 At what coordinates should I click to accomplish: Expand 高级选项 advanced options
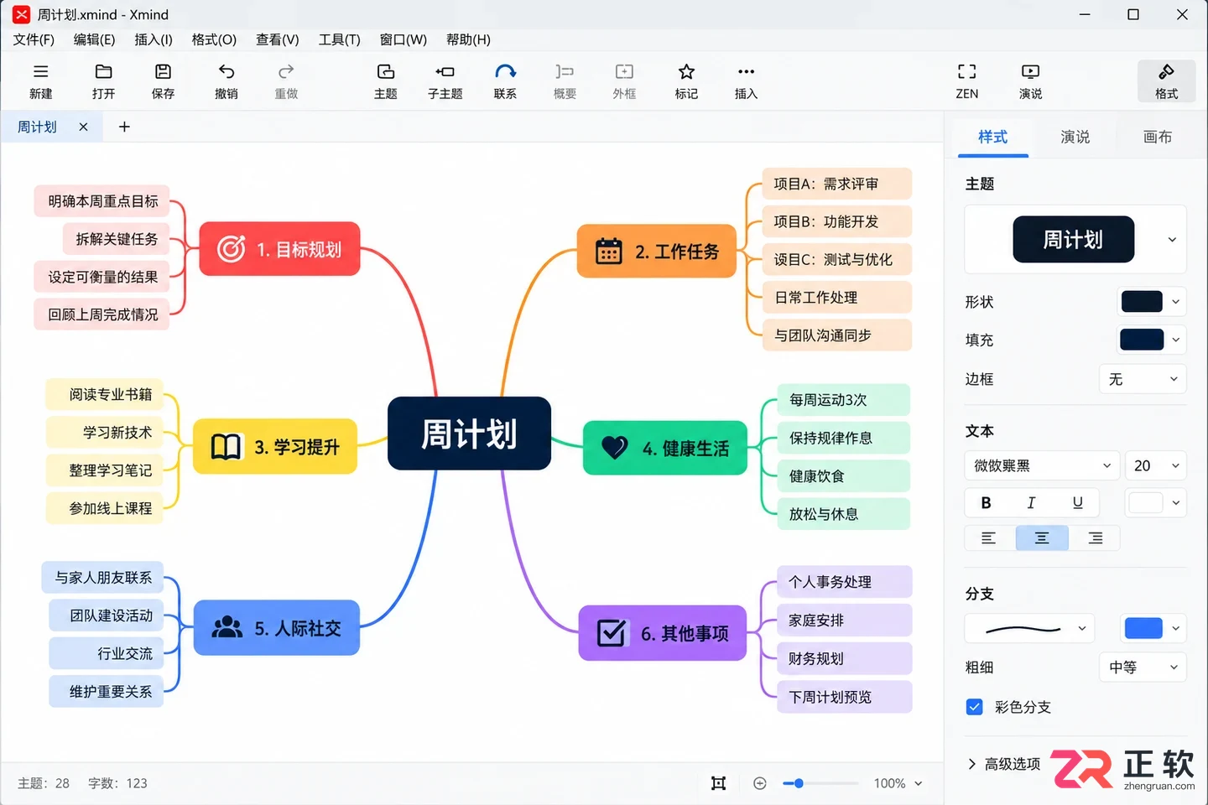pyautogui.click(x=1004, y=764)
